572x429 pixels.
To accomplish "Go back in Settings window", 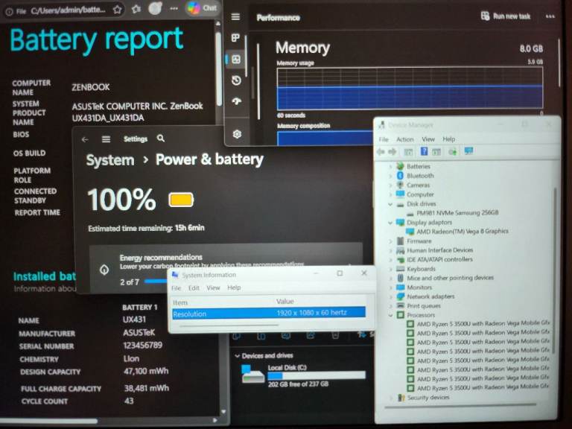I will [85, 139].
